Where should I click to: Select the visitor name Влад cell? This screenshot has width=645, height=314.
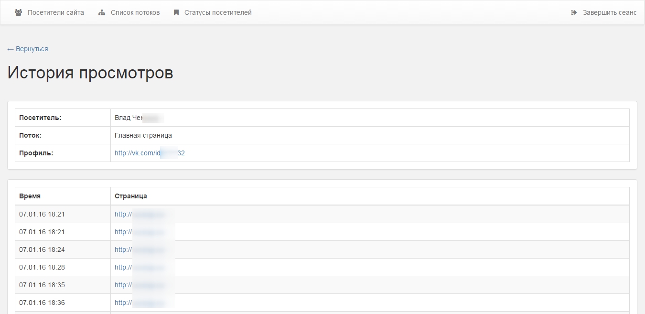pos(139,118)
